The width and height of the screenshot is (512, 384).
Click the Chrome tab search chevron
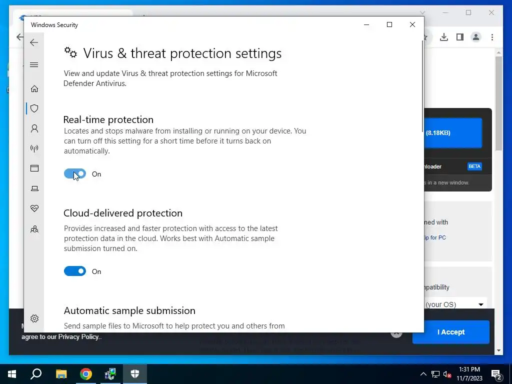click(x=422, y=12)
